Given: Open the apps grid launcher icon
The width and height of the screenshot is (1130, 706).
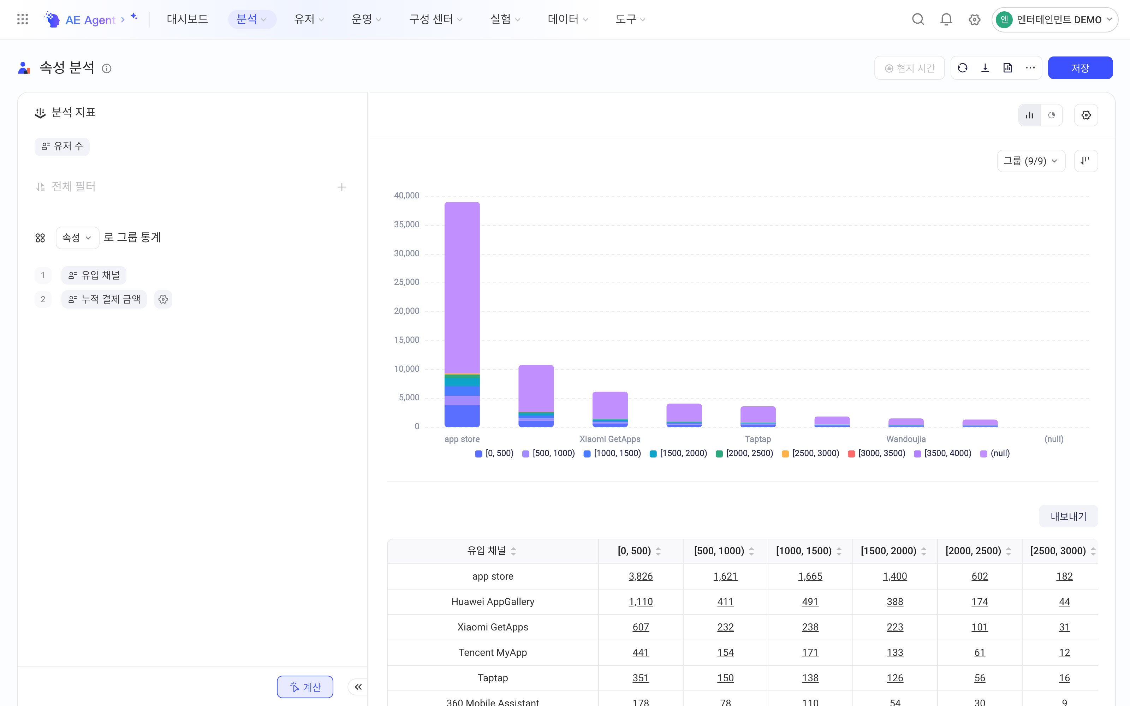Looking at the screenshot, I should click(22, 19).
